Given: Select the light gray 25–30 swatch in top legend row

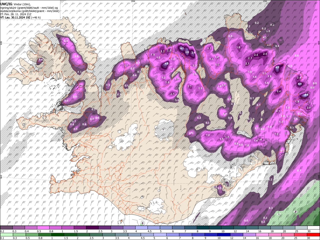Looking at the screenshot, I should tap(301, 228).
